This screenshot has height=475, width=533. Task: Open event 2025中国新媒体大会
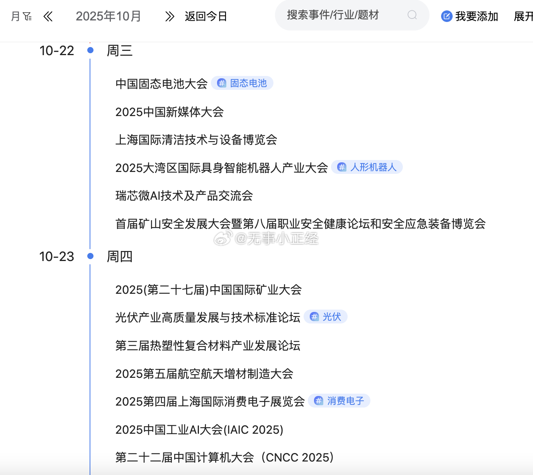[170, 112]
